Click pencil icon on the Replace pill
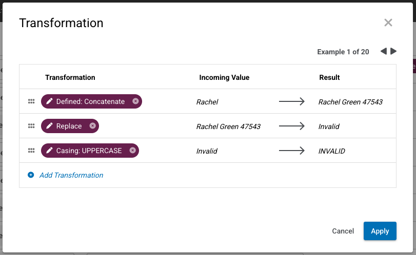Viewport: 416px width, 255px height. pyautogui.click(x=49, y=126)
